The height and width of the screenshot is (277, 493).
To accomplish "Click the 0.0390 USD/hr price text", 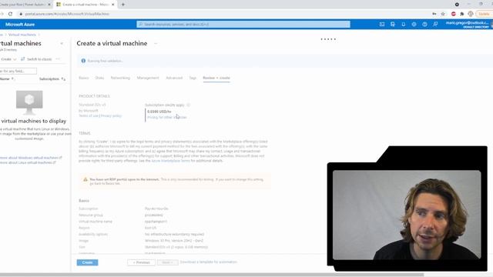I will coord(159,112).
